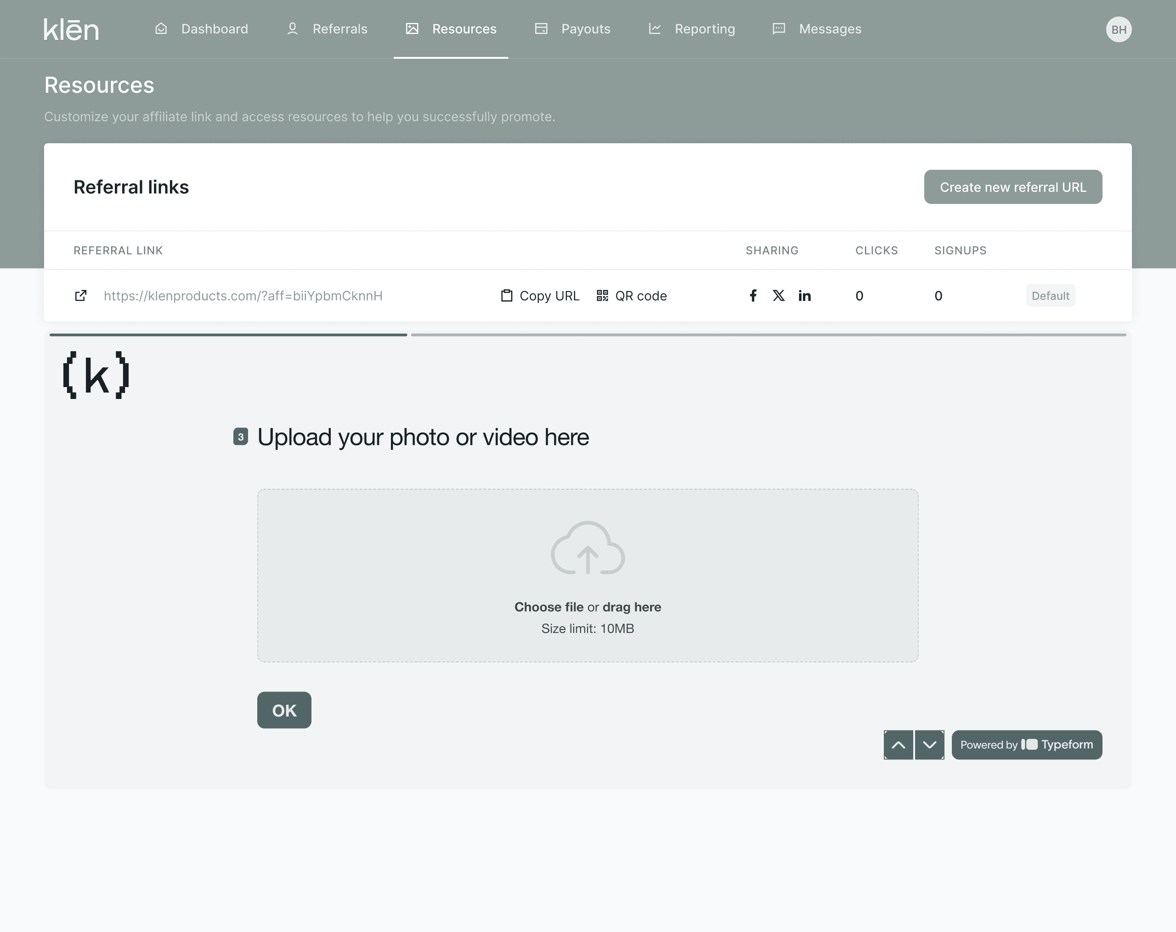Go to the next question with the down chevron
The image size is (1176, 932).
pyautogui.click(x=929, y=745)
